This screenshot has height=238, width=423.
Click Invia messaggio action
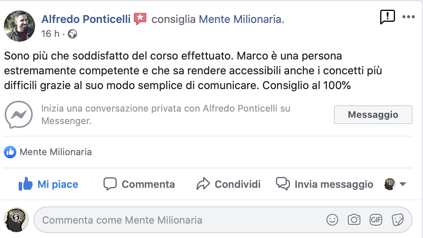click(325, 184)
